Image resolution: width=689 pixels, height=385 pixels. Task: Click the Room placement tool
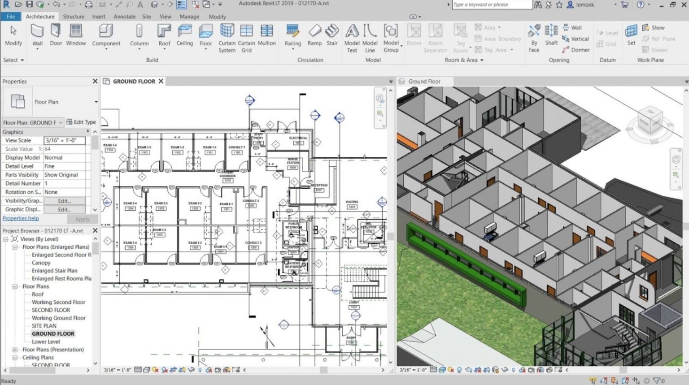[x=414, y=36]
